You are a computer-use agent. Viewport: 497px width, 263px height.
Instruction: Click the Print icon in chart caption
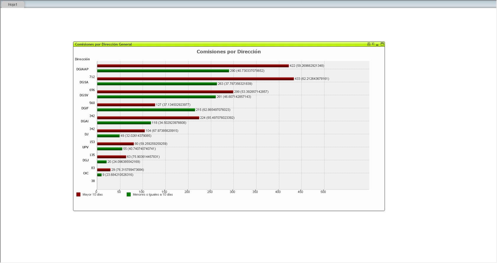pyautogui.click(x=369, y=44)
